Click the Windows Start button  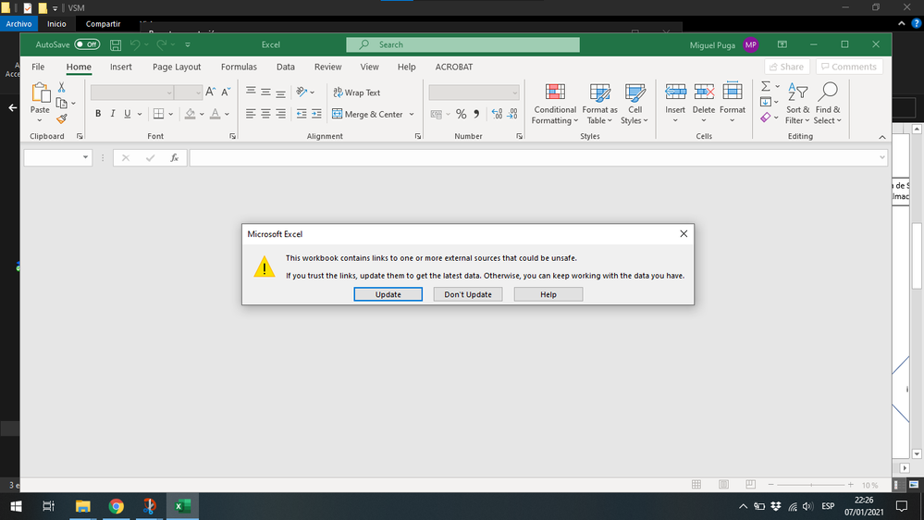pyautogui.click(x=16, y=506)
